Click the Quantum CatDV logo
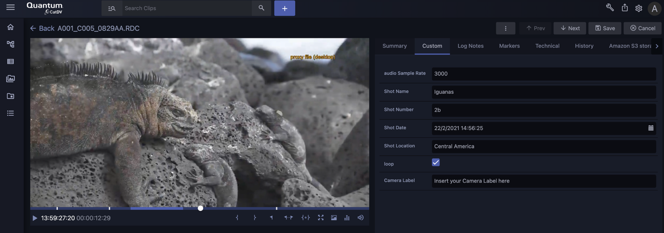 (x=44, y=8)
